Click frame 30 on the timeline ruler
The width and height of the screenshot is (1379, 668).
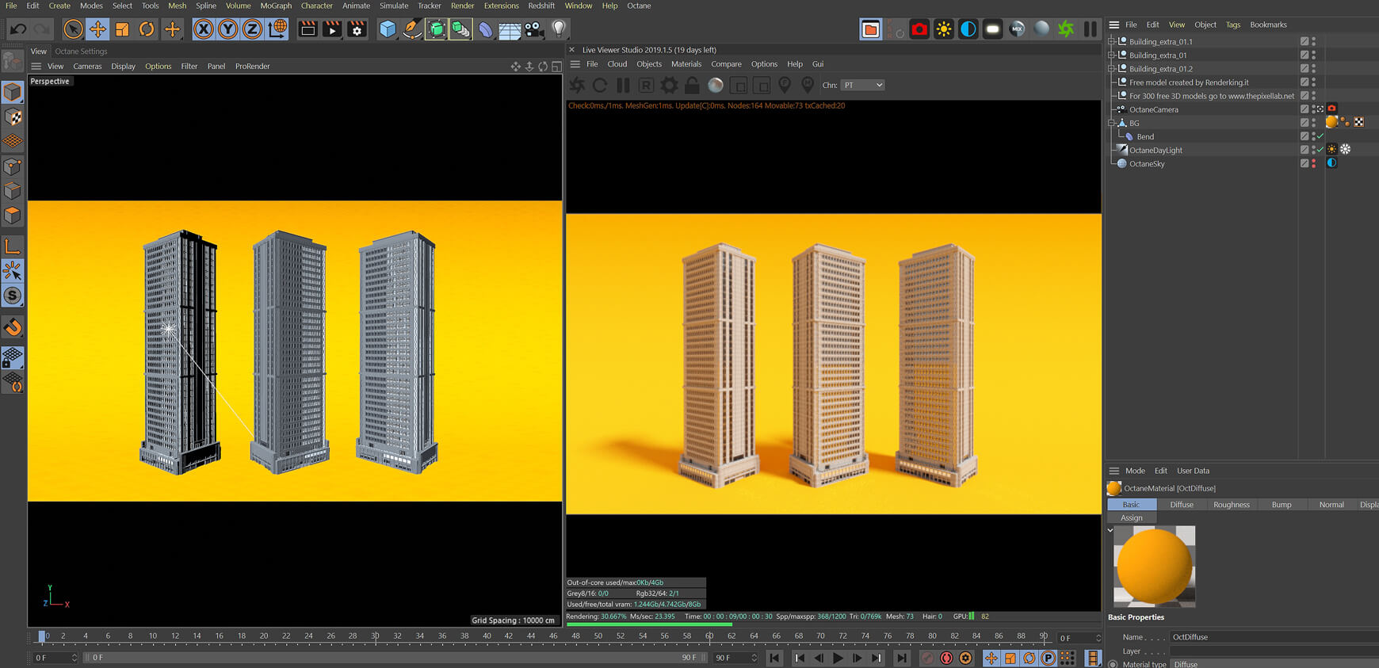coord(375,636)
